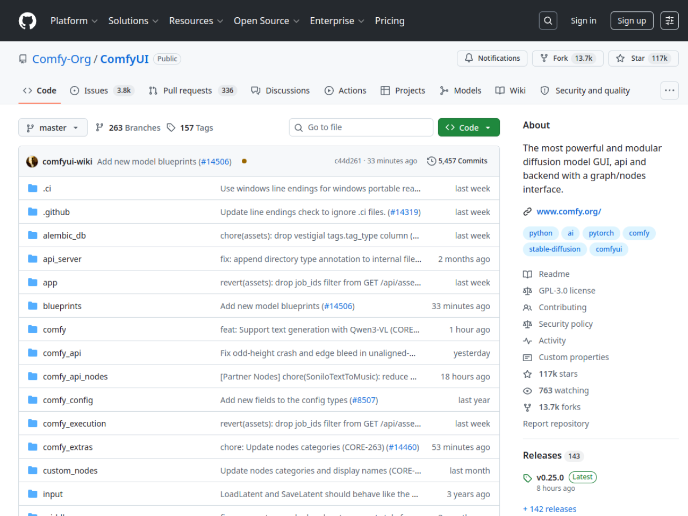Click the tag icon beside v0.25.0
The image size is (688, 516).
pos(527,478)
